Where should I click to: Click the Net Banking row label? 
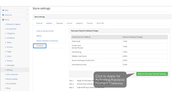click(77, 52)
